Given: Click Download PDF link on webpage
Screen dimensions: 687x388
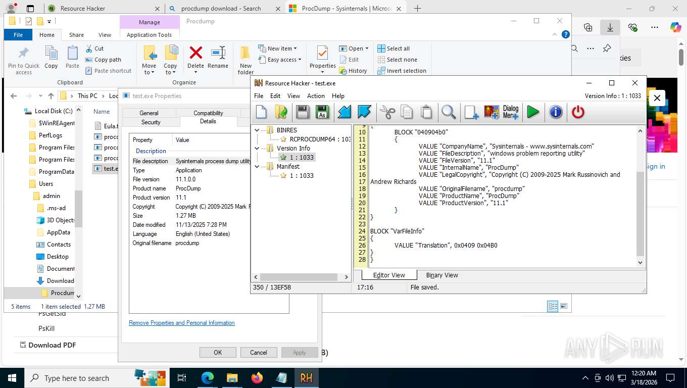Looking at the screenshot, I should point(47,345).
